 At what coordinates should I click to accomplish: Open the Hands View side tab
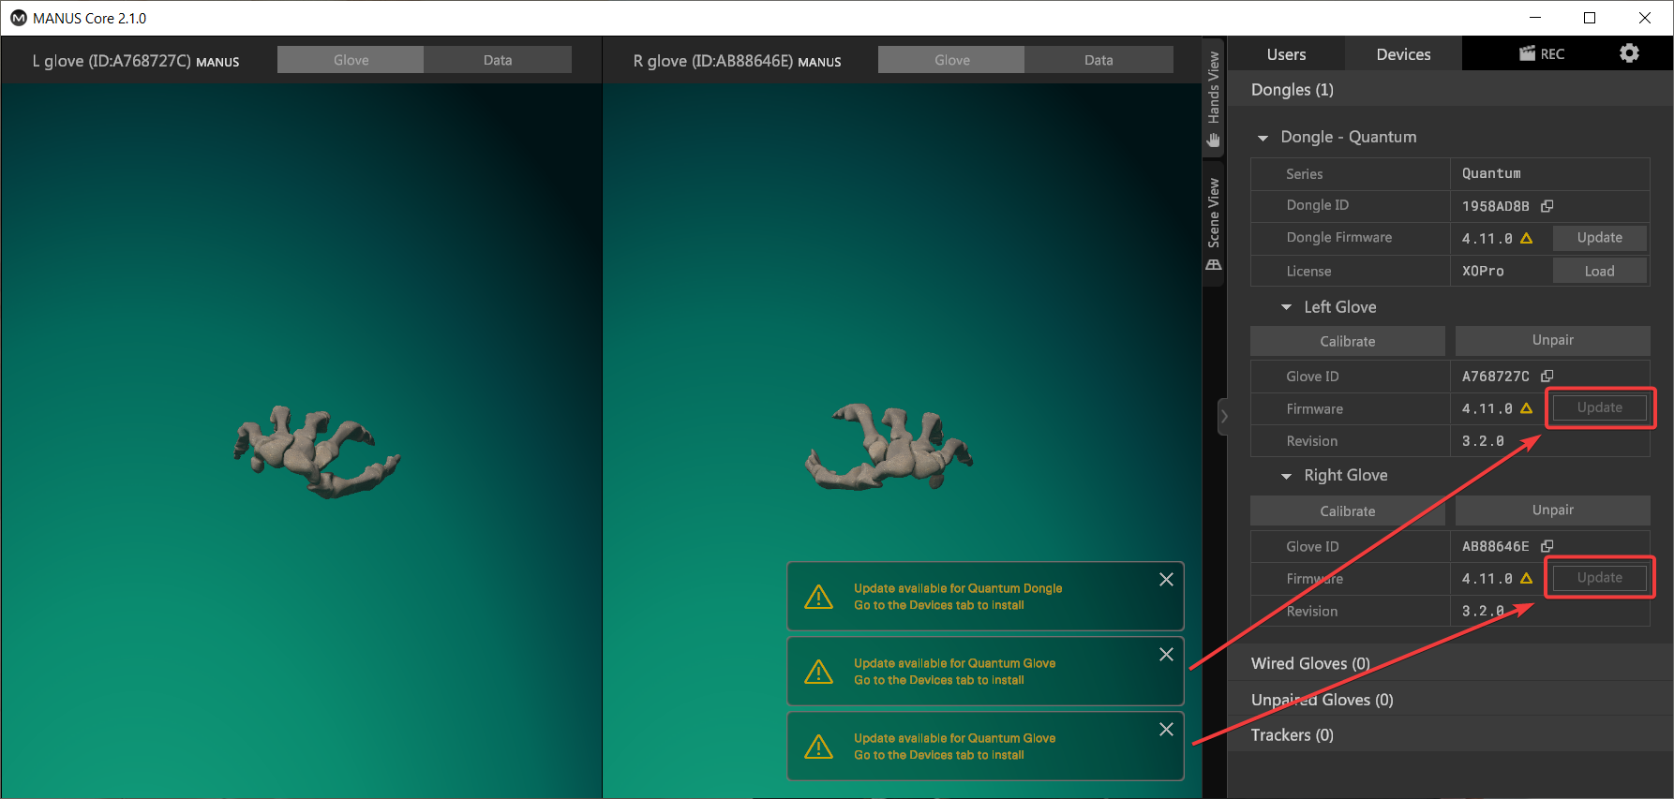[1214, 98]
